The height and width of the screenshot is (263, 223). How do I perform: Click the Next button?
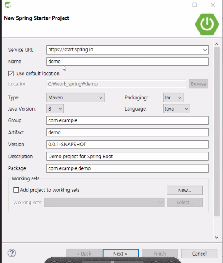121,254
